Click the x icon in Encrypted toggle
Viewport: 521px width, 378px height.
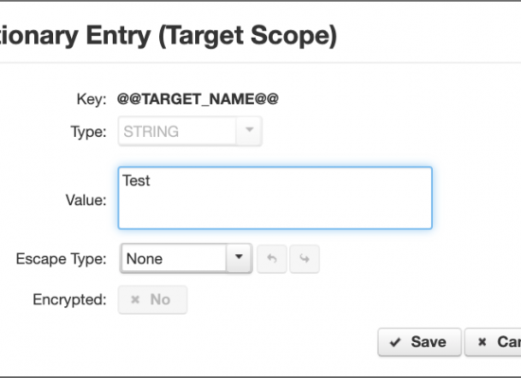(135, 300)
